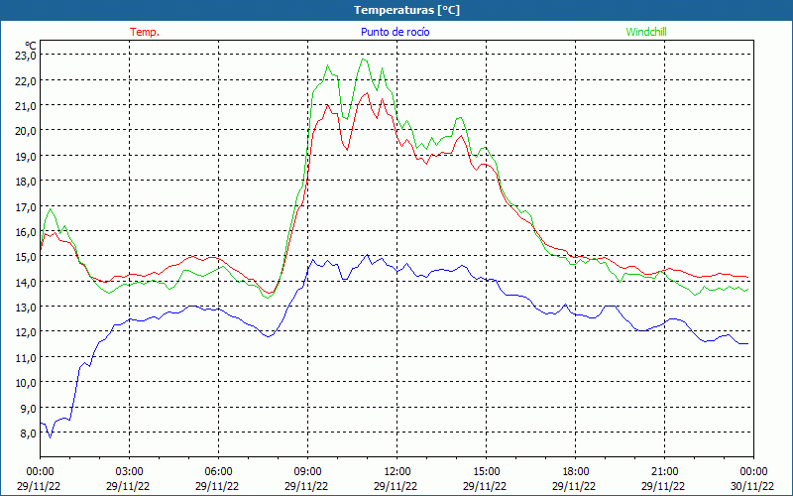This screenshot has width=793, height=496.
Task: Click the 14,0 y-axis value
Action: point(26,282)
